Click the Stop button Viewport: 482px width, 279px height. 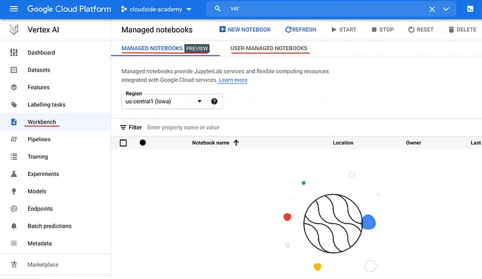tap(383, 29)
